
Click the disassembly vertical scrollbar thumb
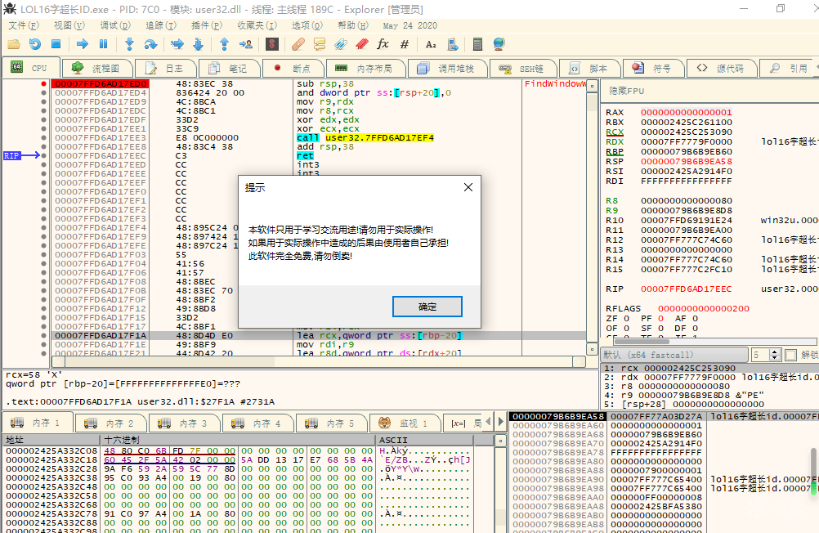click(x=592, y=102)
